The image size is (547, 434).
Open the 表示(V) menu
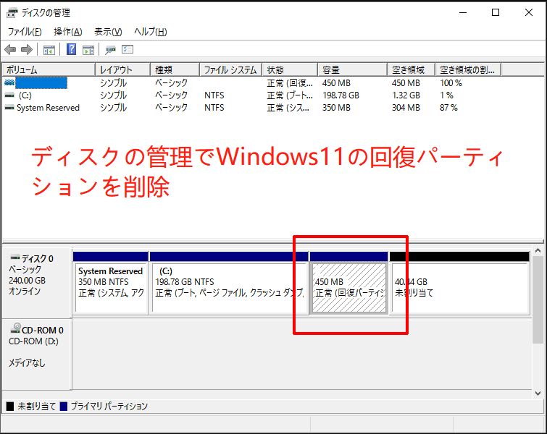click(x=108, y=32)
